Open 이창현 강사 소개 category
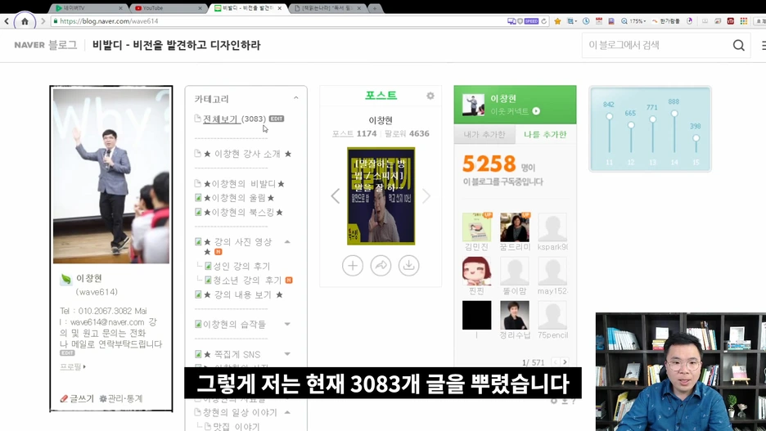The image size is (766, 431). pyautogui.click(x=247, y=154)
